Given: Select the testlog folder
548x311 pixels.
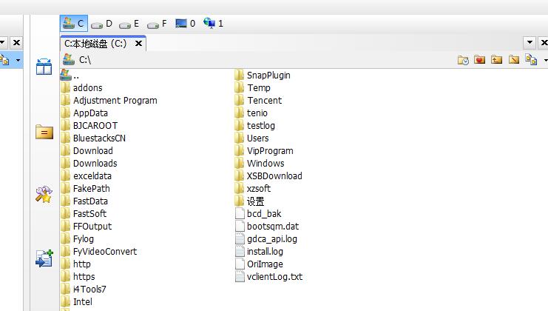Looking at the screenshot, I should [x=255, y=126].
